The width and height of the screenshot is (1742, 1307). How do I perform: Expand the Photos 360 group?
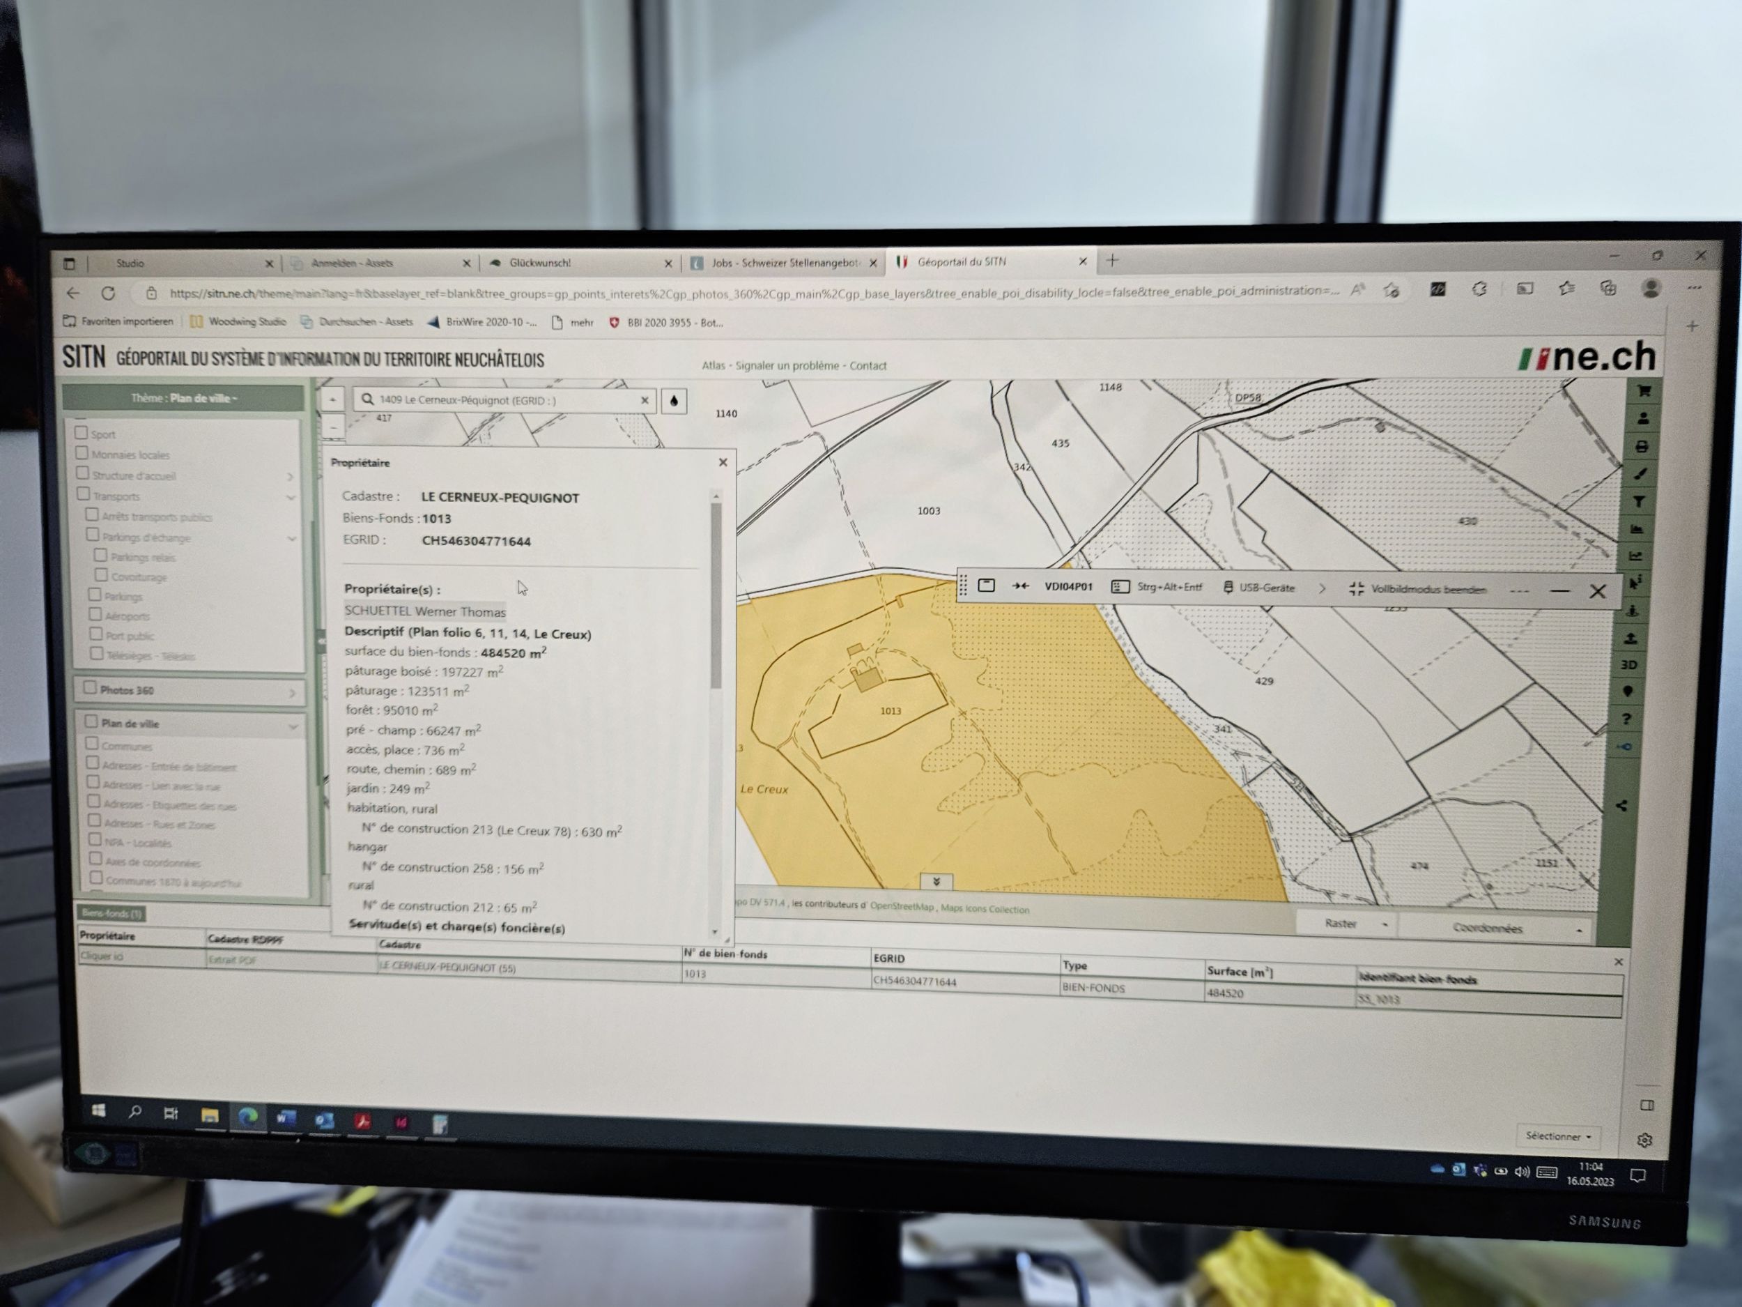click(292, 694)
